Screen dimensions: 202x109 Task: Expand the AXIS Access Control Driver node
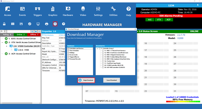point(2,38)
